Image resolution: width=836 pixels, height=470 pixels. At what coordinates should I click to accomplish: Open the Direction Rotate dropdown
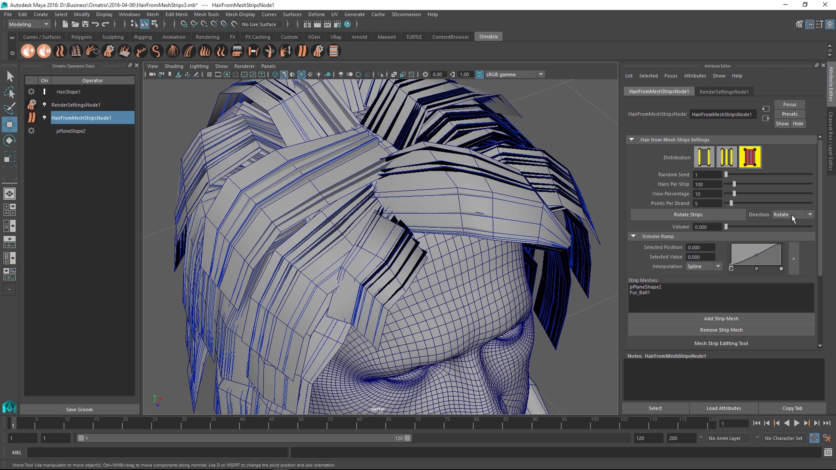pos(793,214)
